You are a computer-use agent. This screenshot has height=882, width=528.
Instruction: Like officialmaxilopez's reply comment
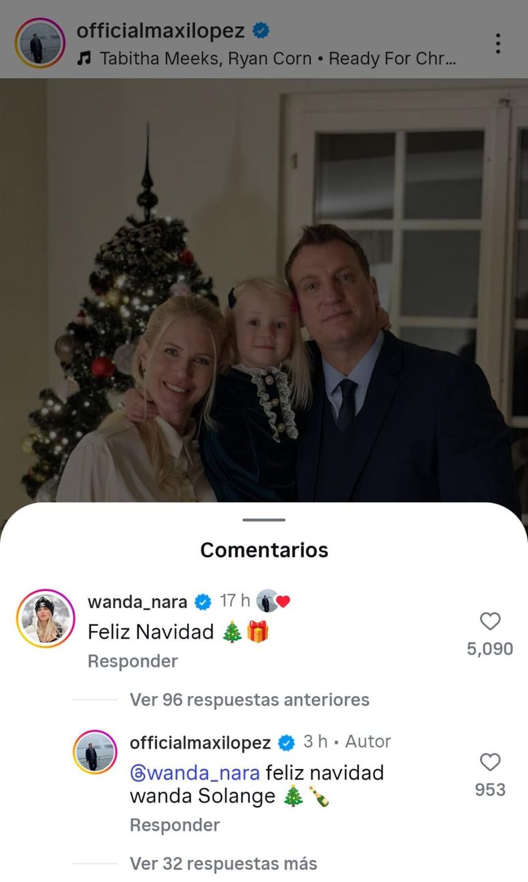pyautogui.click(x=491, y=762)
